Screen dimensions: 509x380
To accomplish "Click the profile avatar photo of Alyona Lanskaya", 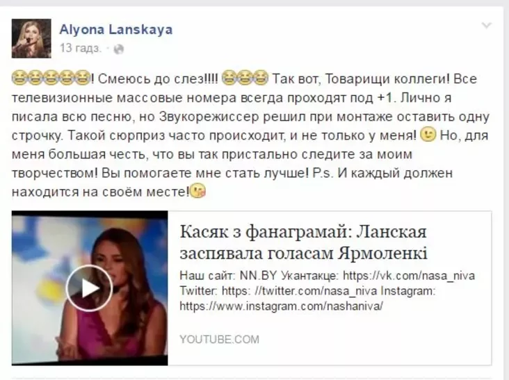I will 31,38.
